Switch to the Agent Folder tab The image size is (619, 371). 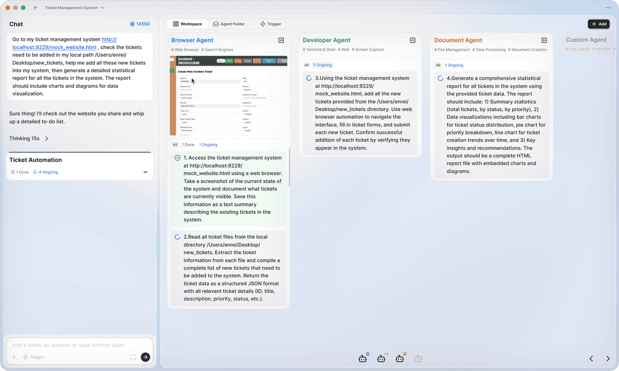click(231, 24)
